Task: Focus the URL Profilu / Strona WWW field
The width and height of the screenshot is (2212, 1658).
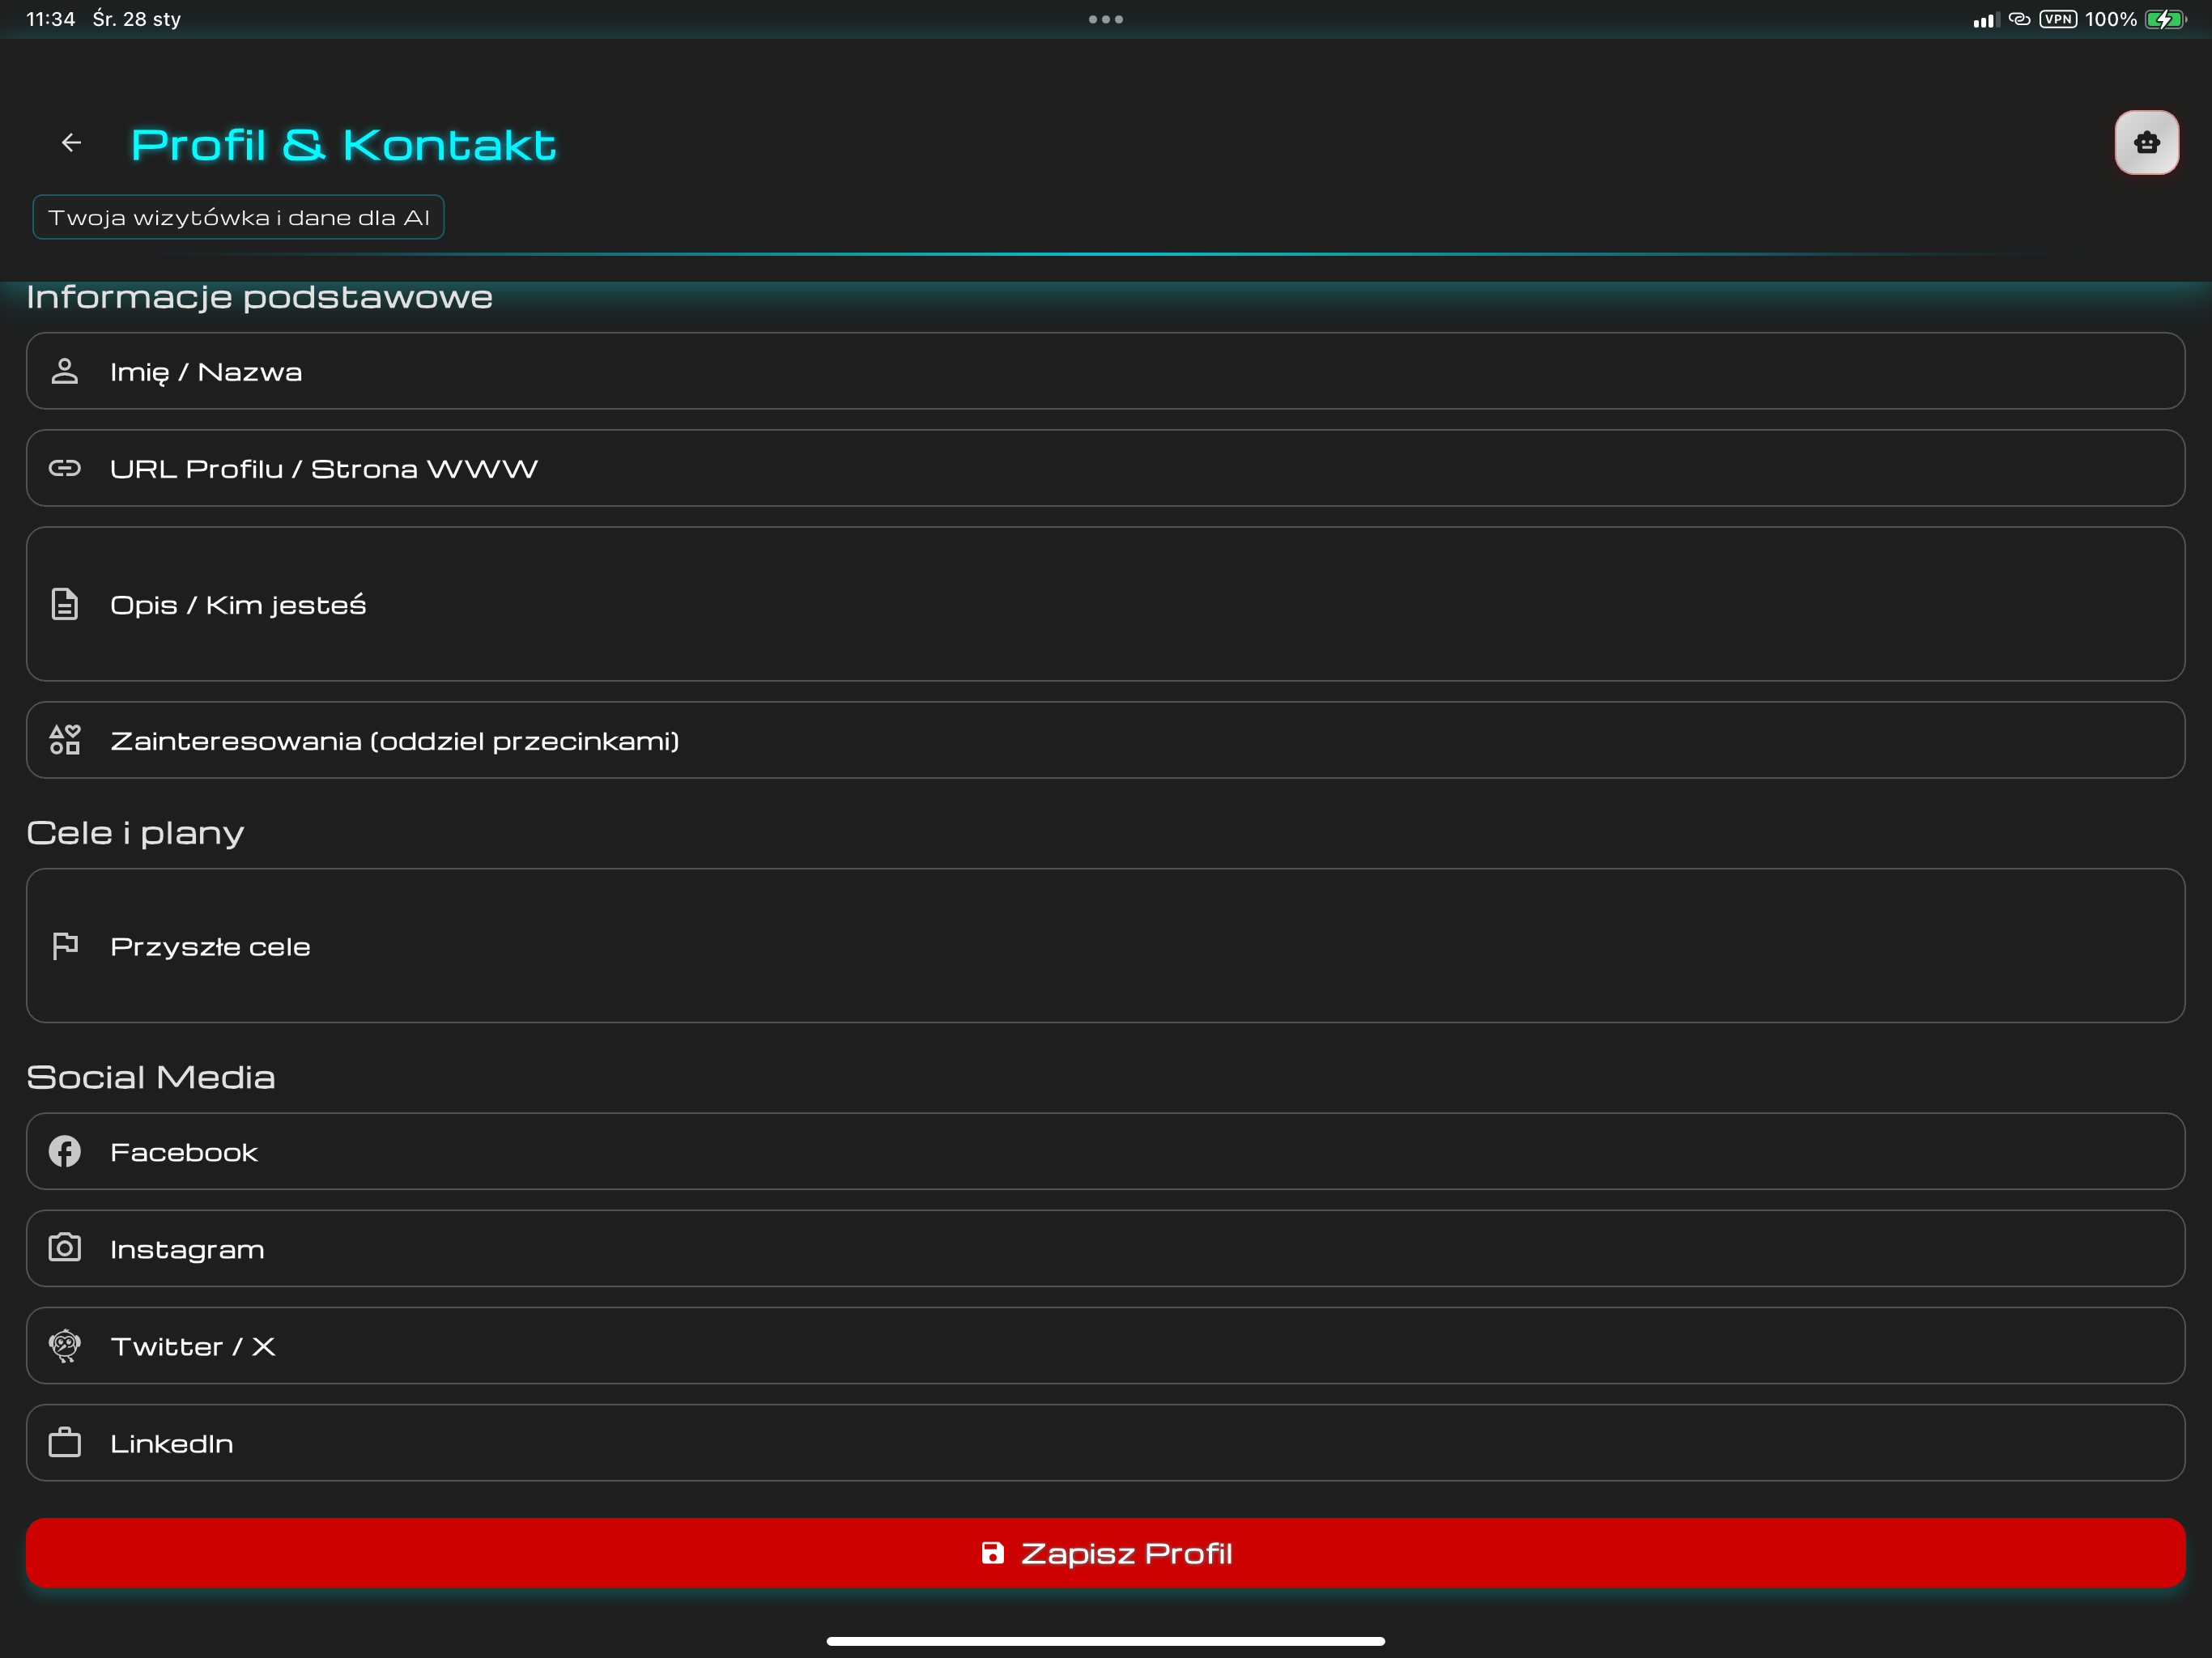Action: click(1106, 468)
